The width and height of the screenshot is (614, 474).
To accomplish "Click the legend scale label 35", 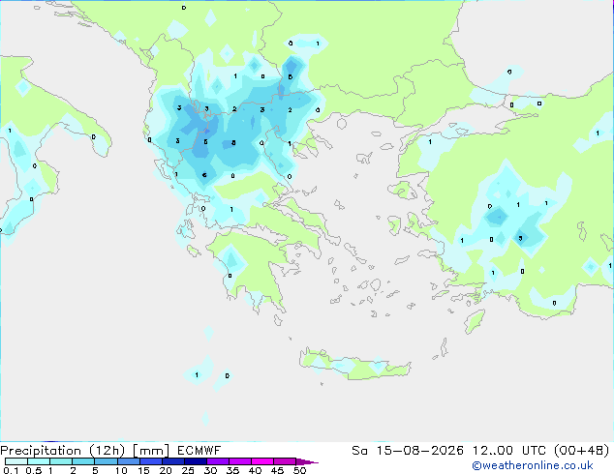I will pyautogui.click(x=233, y=470).
